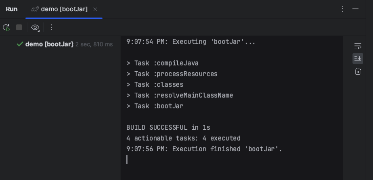Click the Run tool window title
This screenshot has width=373, height=180.
[11, 9]
